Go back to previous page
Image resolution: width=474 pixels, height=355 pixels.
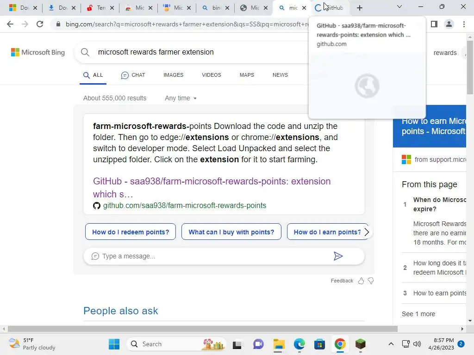[x=10, y=24]
